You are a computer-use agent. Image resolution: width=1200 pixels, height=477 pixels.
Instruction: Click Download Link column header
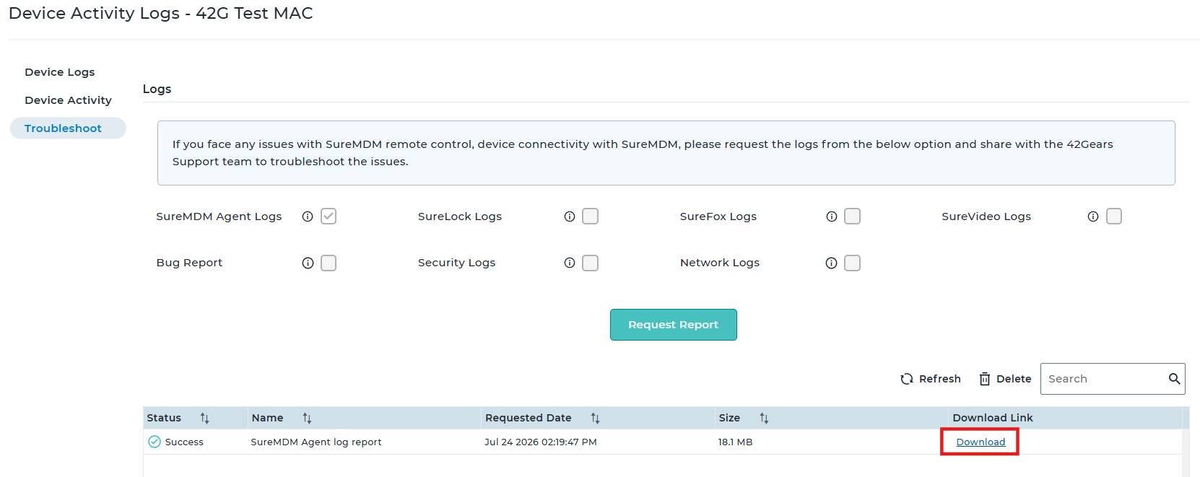pos(993,418)
